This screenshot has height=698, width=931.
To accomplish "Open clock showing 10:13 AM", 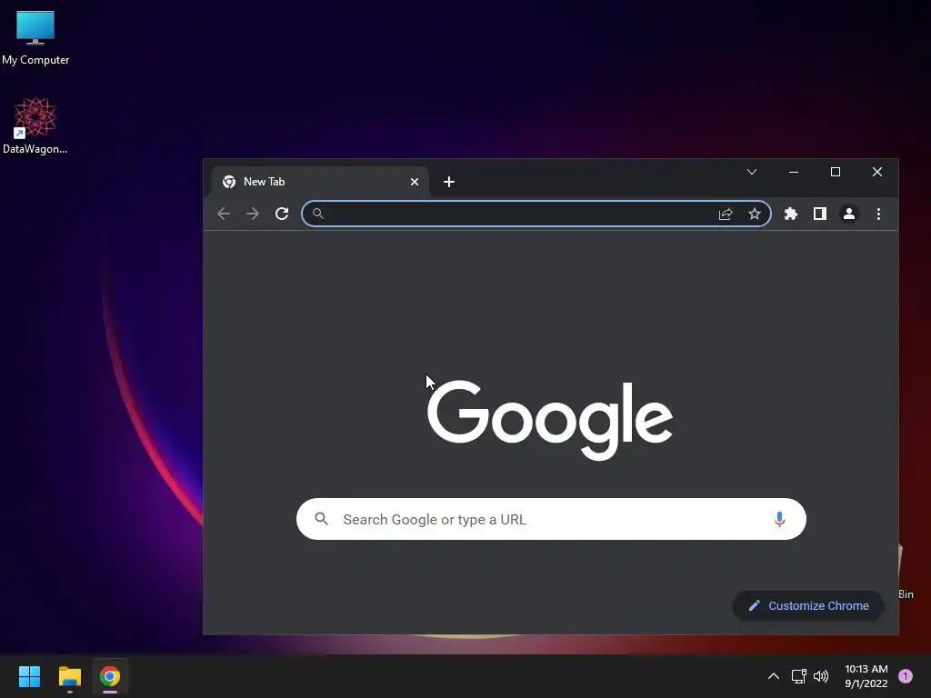I will point(866,676).
